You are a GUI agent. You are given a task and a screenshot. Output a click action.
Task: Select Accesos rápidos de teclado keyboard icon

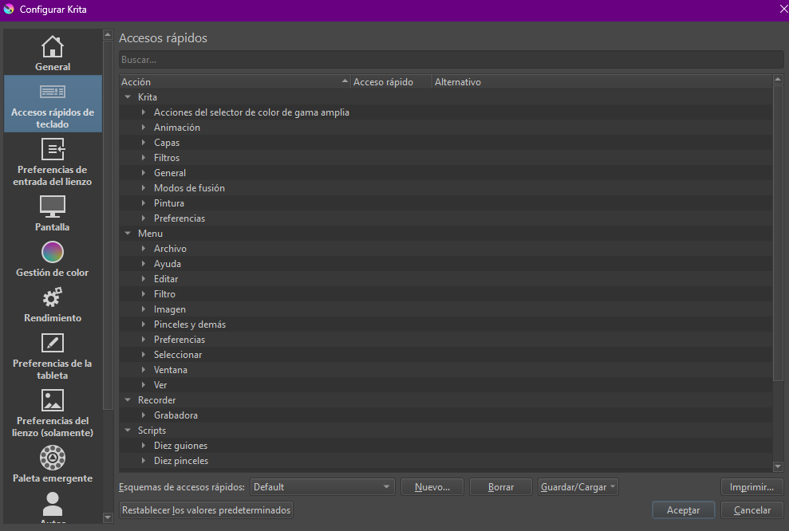click(x=53, y=92)
